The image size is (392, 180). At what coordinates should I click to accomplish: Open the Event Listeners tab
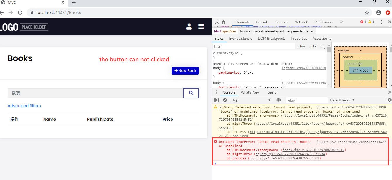point(241,39)
